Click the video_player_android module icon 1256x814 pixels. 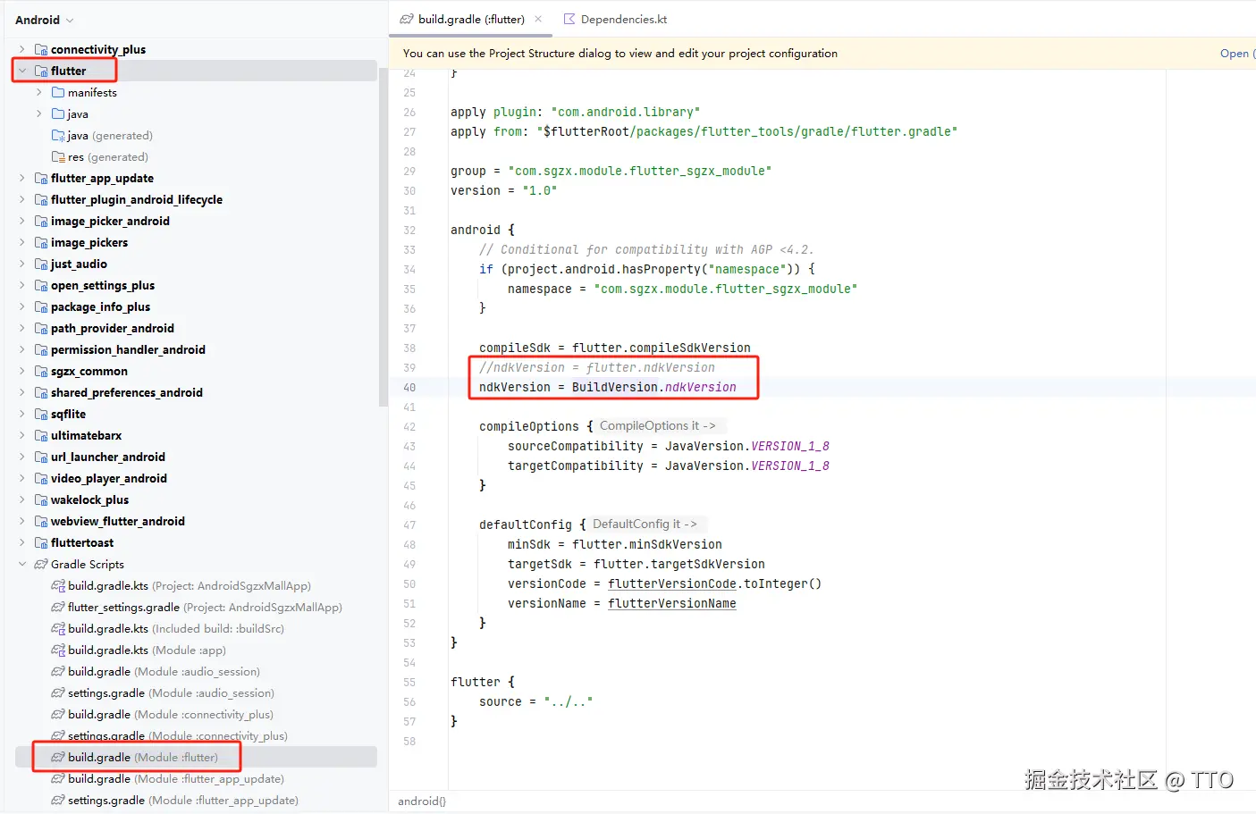pyautogui.click(x=41, y=478)
